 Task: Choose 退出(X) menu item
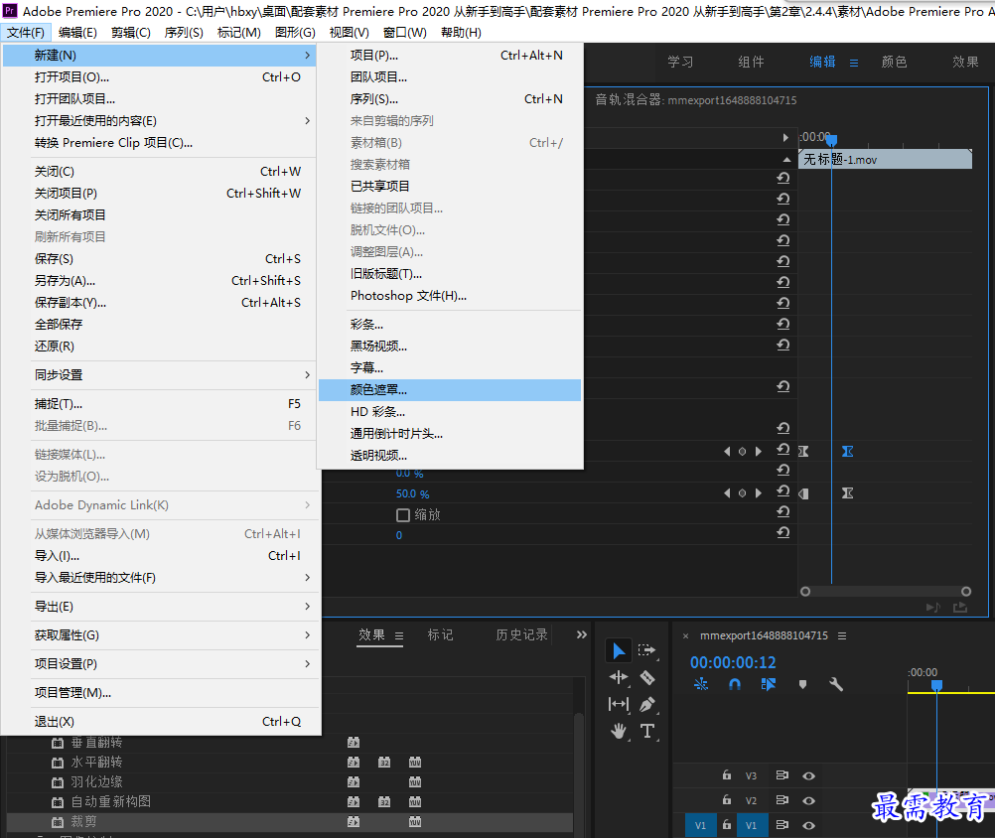(161, 722)
